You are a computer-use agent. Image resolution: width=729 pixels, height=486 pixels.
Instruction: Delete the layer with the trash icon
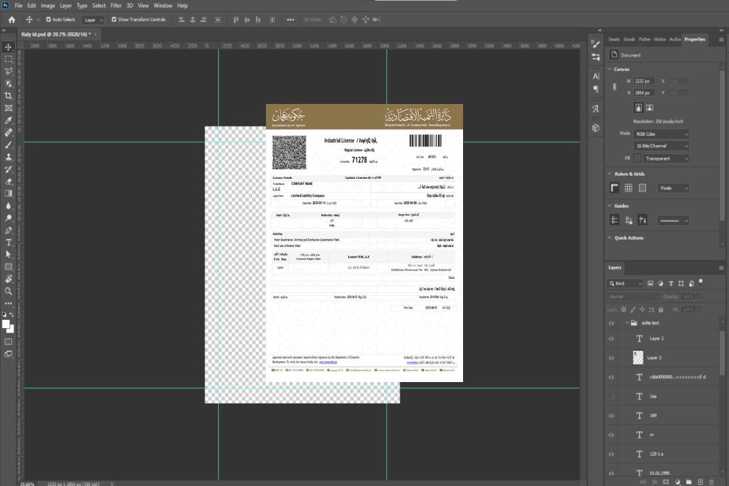coord(711,481)
